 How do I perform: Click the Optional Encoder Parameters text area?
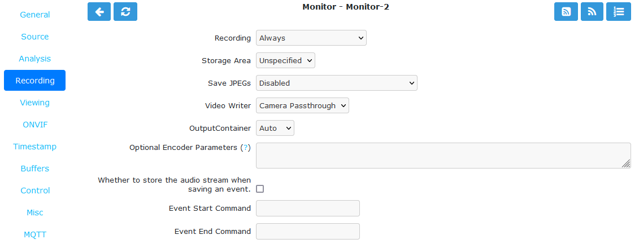click(444, 156)
